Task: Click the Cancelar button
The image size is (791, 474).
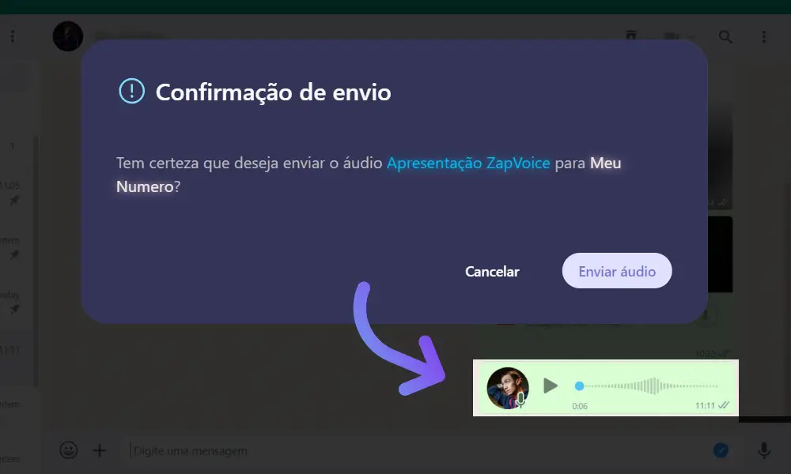Action: [x=492, y=272]
